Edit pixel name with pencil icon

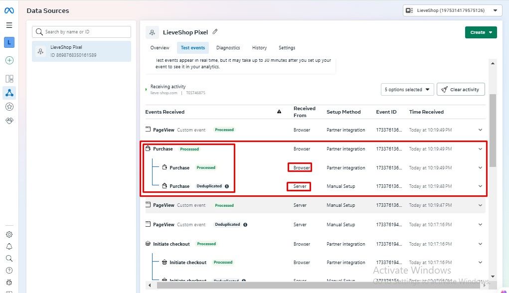coord(215,32)
